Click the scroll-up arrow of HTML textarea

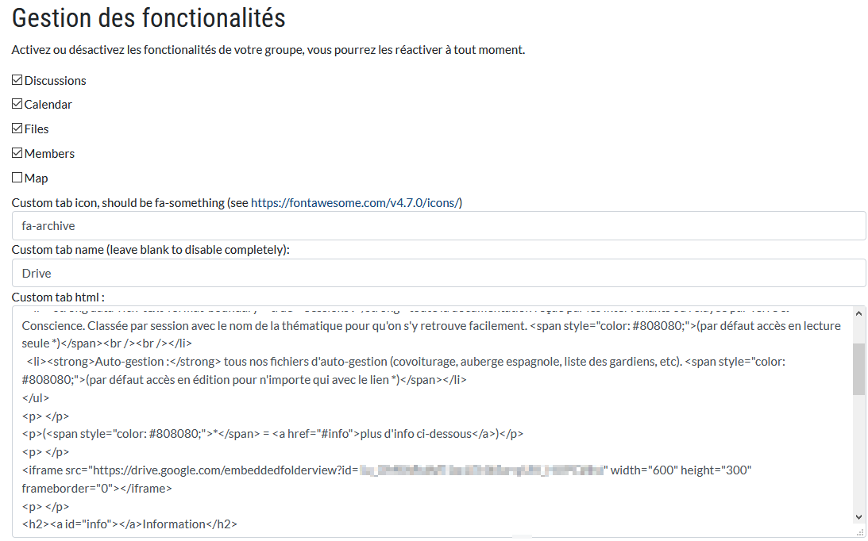[x=858, y=313]
